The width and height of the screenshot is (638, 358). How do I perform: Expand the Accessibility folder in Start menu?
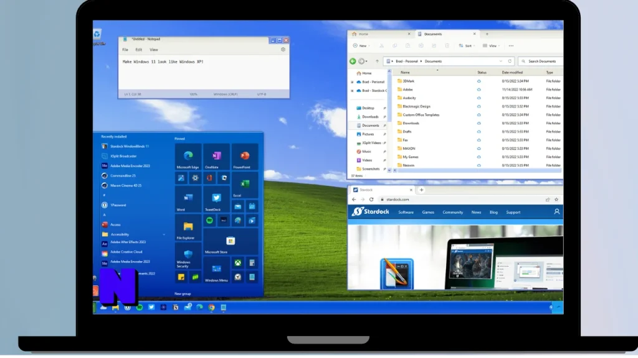(164, 234)
